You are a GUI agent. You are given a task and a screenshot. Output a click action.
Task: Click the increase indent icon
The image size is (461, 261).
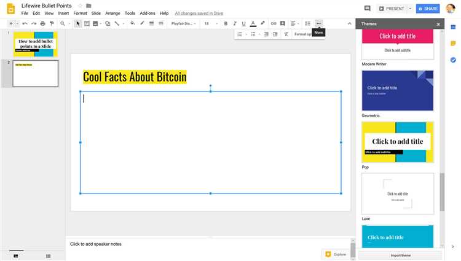pyautogui.click(x=275, y=34)
